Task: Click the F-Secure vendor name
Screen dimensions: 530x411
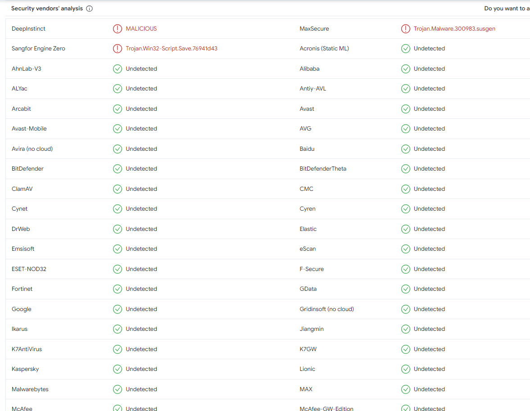Action: point(312,269)
